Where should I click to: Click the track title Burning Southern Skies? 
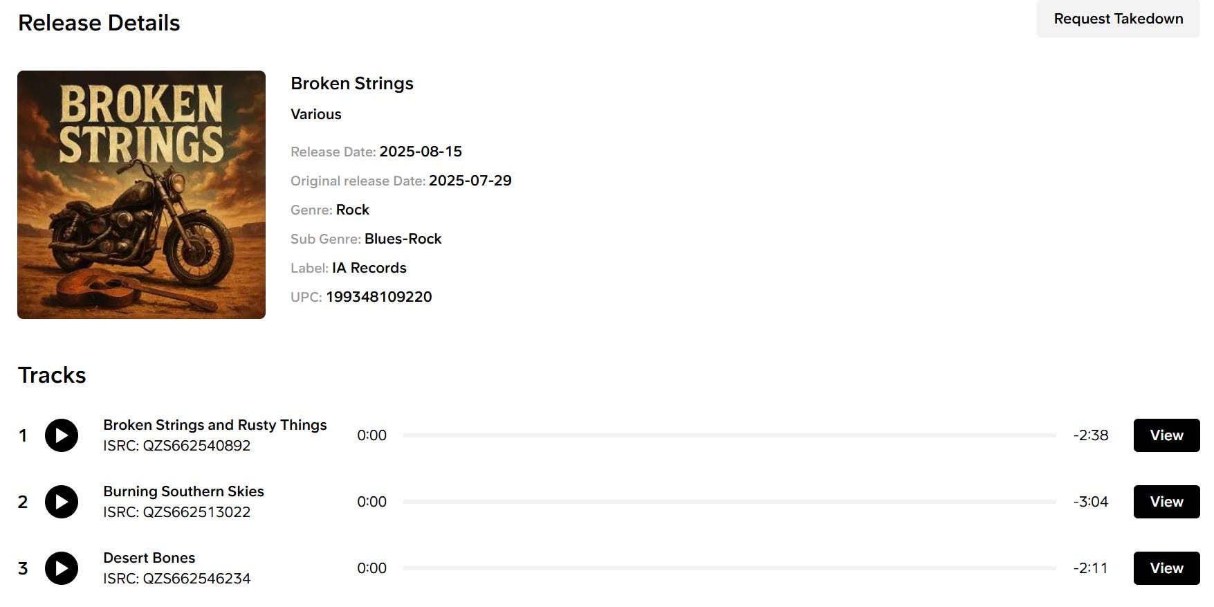(183, 491)
